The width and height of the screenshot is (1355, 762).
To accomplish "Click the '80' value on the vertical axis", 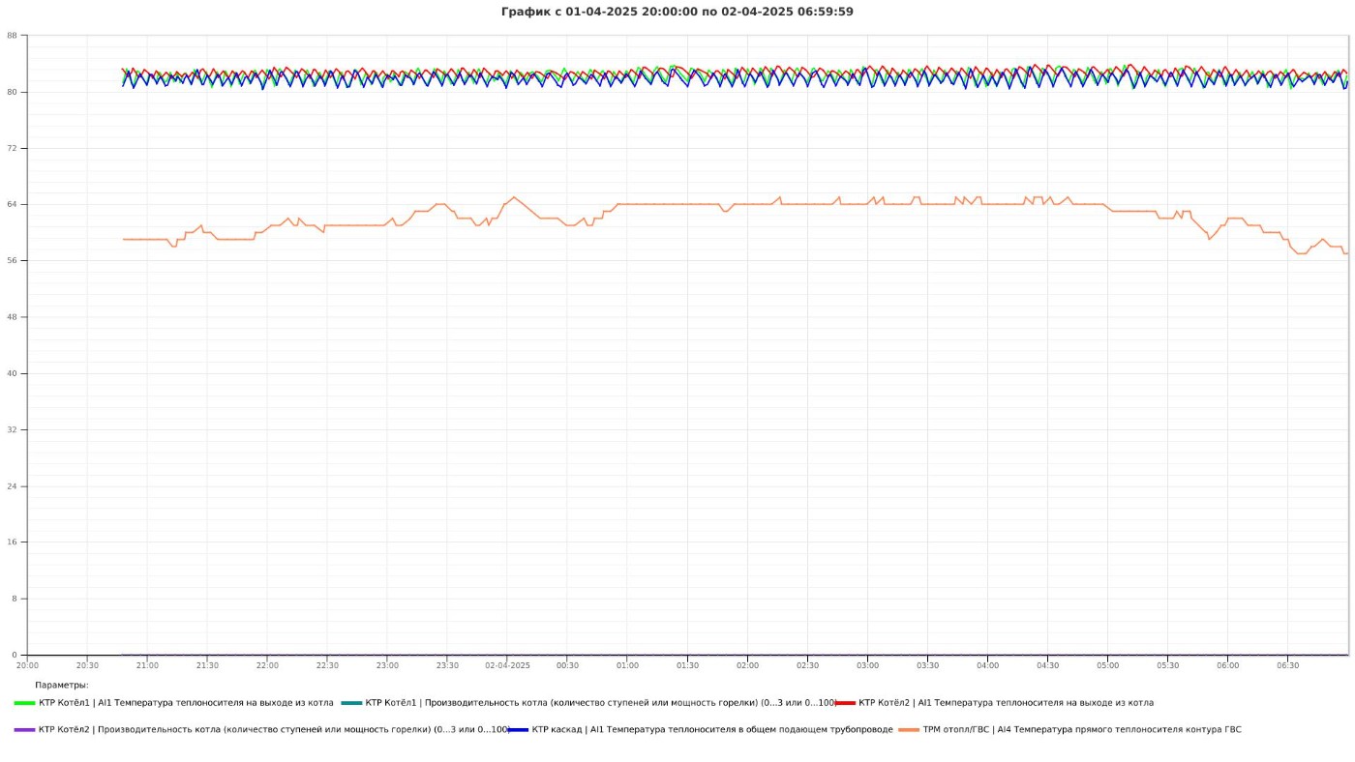I will point(12,92).
